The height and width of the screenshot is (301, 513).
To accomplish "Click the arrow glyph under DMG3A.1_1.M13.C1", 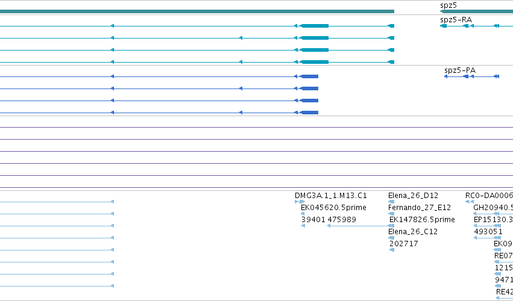I will click(300, 202).
